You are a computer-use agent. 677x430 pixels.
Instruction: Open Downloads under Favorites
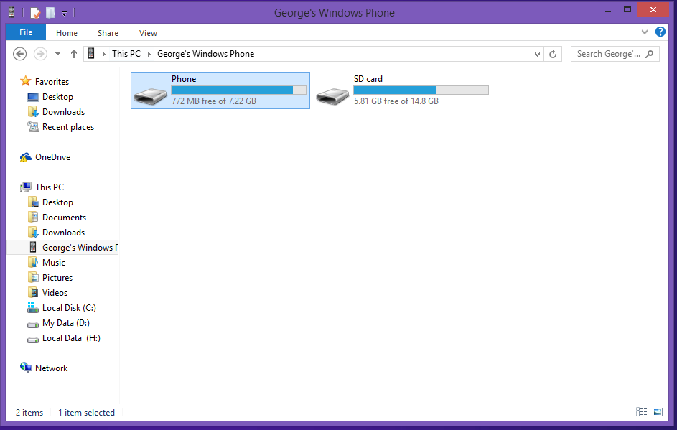[x=63, y=112]
